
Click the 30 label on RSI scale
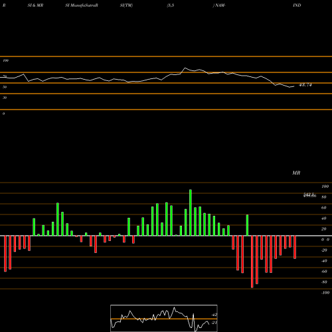click(5, 98)
